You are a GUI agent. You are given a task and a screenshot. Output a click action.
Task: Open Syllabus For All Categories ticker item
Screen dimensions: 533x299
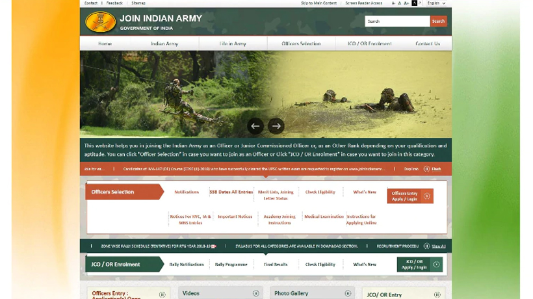point(296,246)
